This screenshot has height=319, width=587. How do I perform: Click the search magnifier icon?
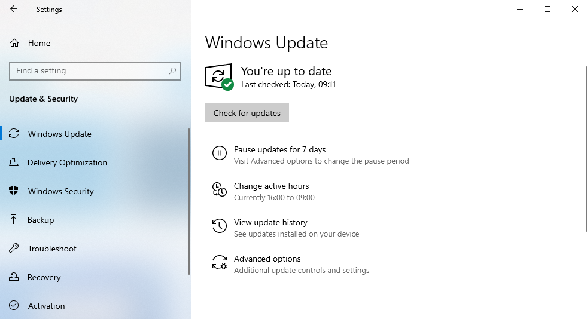point(172,71)
